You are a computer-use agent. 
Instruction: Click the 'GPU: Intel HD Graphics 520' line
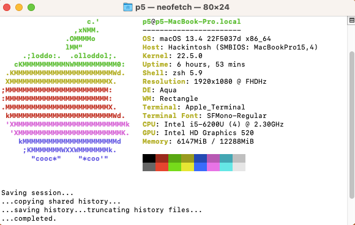tap(198, 133)
